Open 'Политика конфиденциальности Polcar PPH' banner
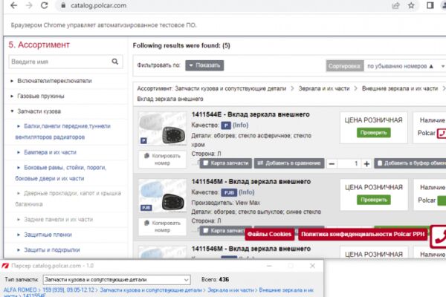 [x=363, y=234]
